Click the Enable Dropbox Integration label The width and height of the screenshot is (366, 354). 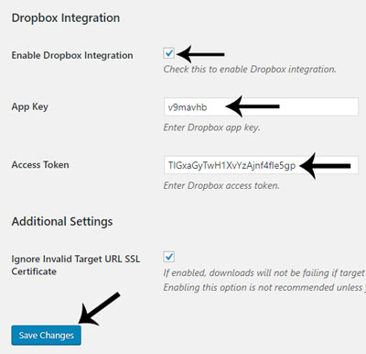coord(72,55)
